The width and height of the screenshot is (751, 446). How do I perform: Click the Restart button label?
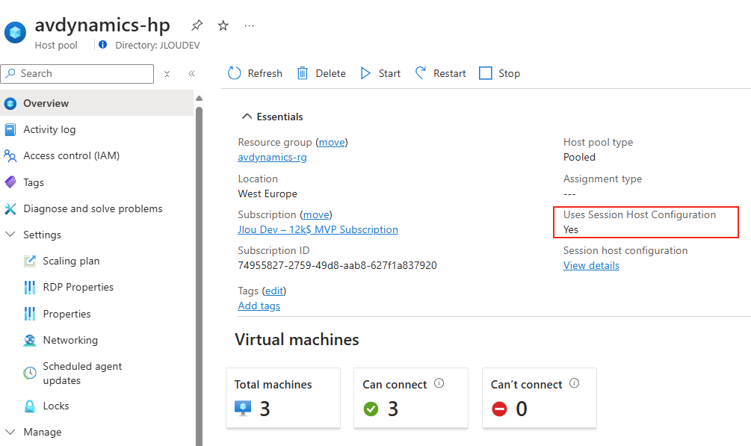[449, 73]
